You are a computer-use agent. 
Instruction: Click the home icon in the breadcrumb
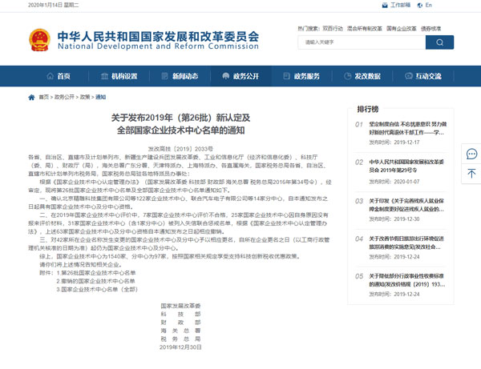31,98
